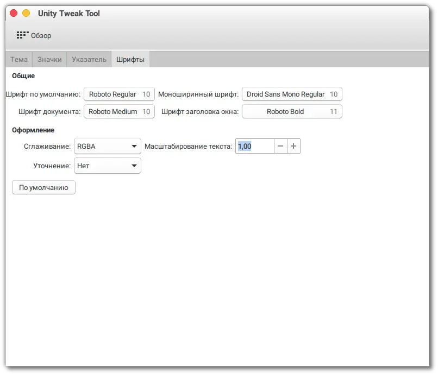This screenshot has width=438, height=375.
Task: Open the Уточнение dropdown showing Нет
Action: [108, 166]
